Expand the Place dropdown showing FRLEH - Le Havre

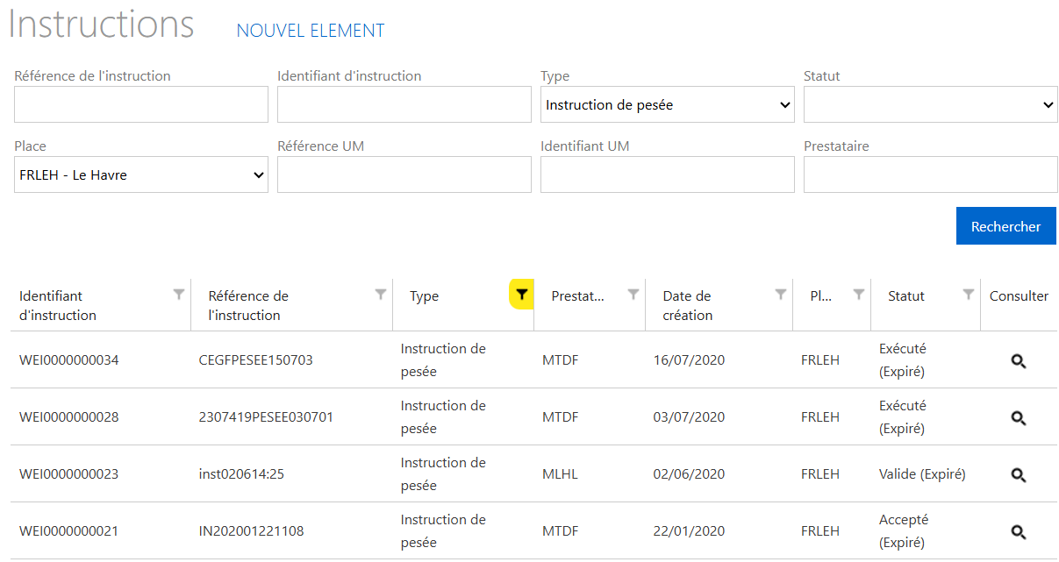(141, 174)
